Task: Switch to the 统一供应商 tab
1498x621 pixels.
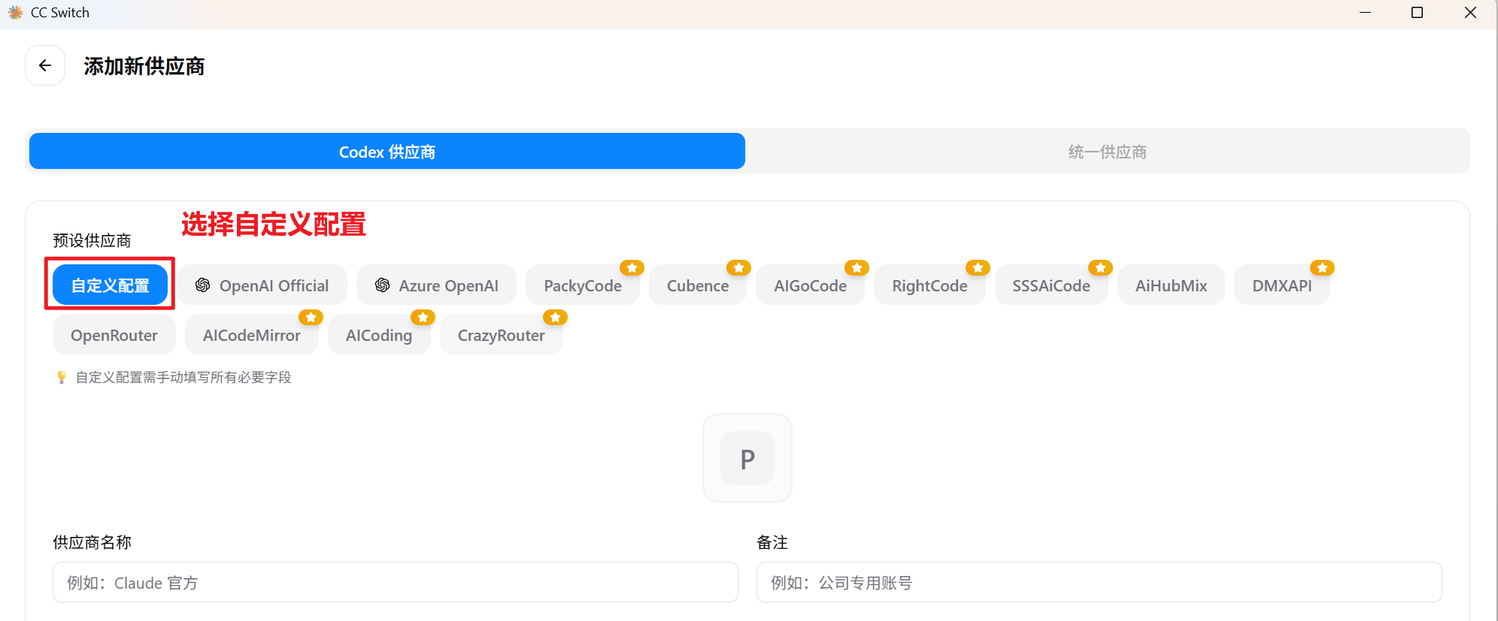Action: point(1107,151)
